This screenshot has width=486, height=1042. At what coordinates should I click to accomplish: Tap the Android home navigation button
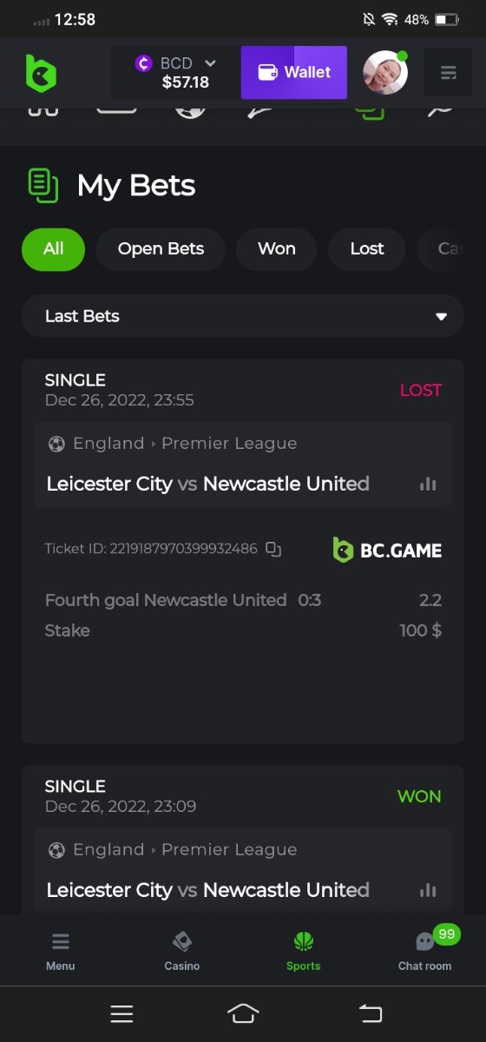tap(243, 1013)
